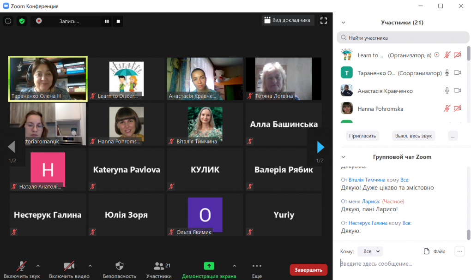Click the chat panel scrollbar
This screenshot has width=471, height=280.
click(x=468, y=235)
